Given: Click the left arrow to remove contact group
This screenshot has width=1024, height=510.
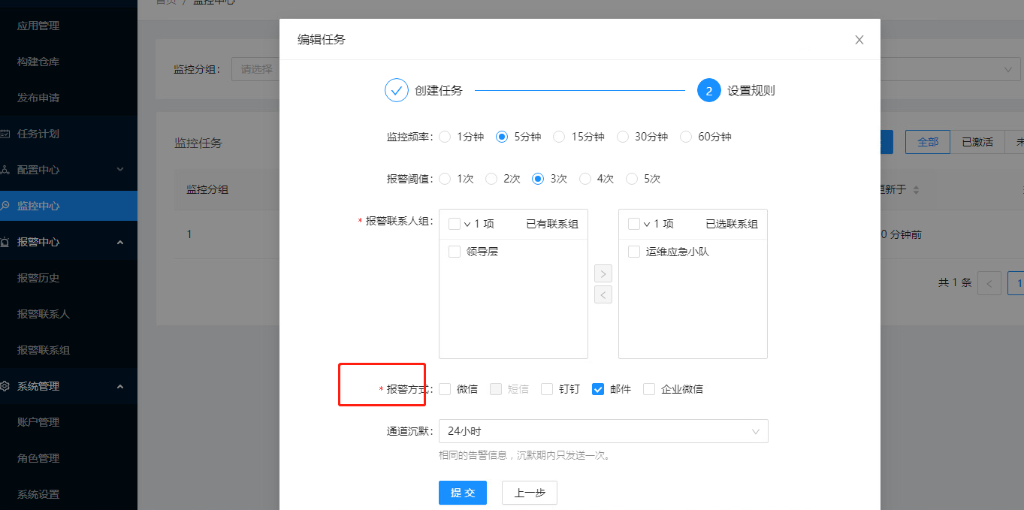Looking at the screenshot, I should pyautogui.click(x=603, y=294).
